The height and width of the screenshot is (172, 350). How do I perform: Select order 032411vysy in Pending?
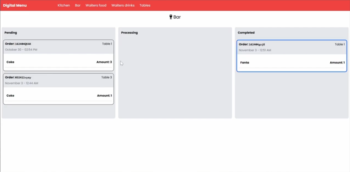(23, 78)
